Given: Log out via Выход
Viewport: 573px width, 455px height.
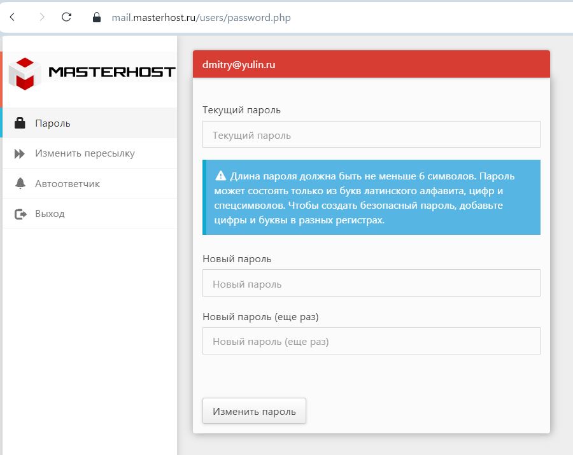Looking at the screenshot, I should point(90,214).
